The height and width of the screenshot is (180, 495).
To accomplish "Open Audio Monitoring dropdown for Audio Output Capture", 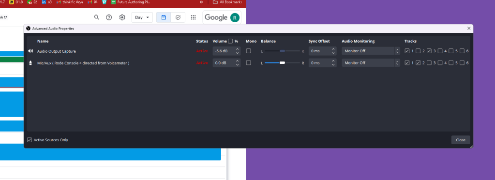I will [371, 51].
